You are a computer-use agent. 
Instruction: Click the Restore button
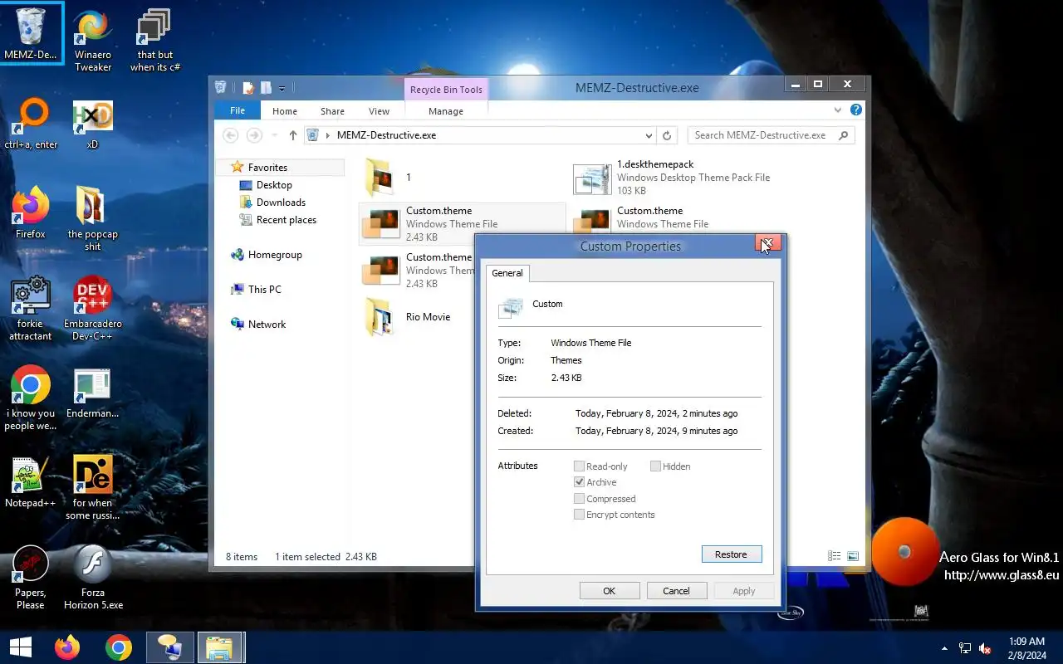pyautogui.click(x=731, y=554)
